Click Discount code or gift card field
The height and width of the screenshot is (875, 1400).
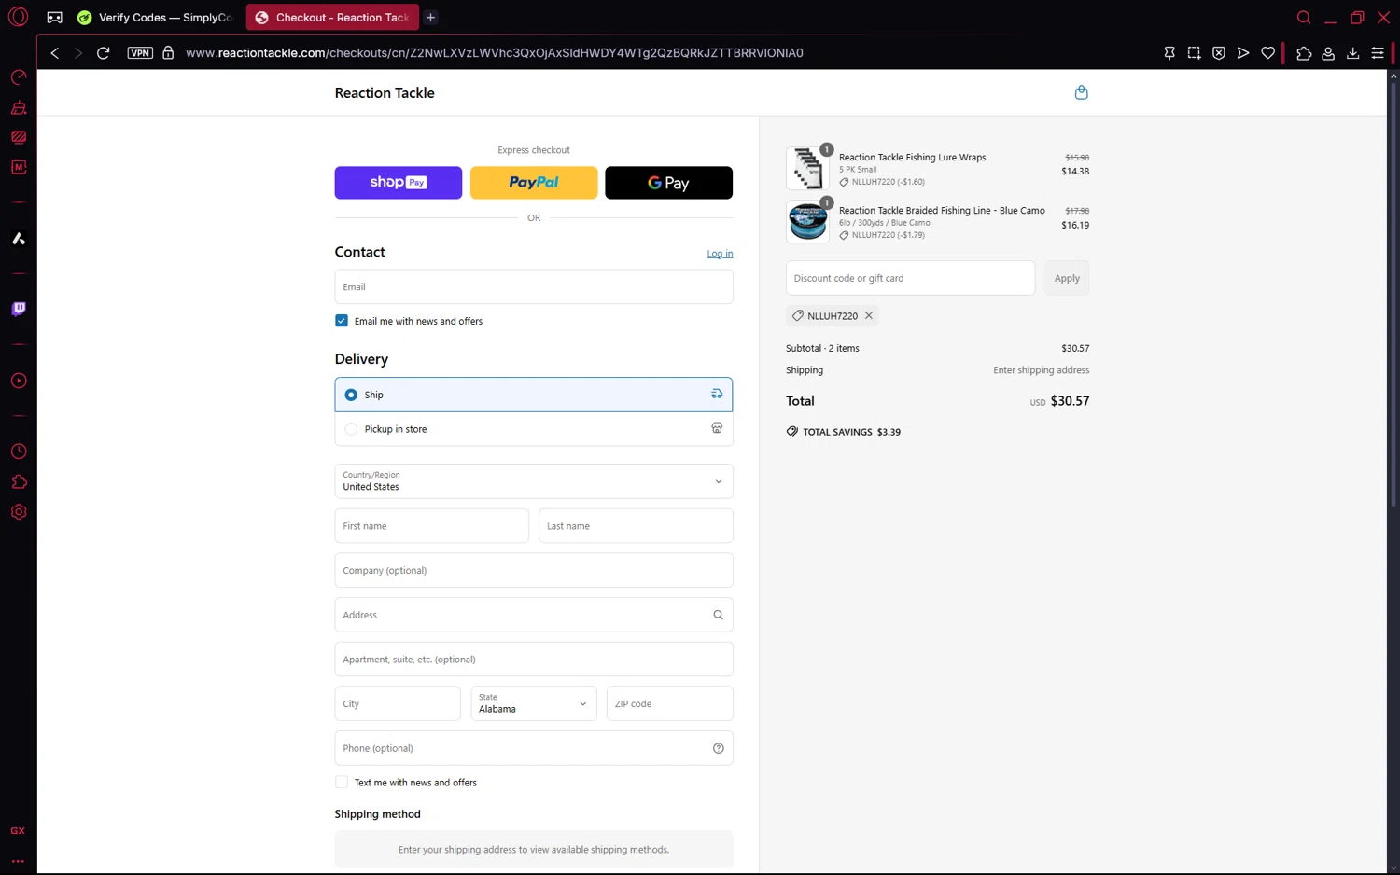(x=910, y=278)
